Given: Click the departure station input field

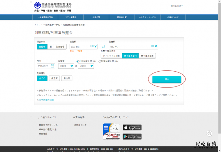Looking at the screenshot, I should pos(80,47).
